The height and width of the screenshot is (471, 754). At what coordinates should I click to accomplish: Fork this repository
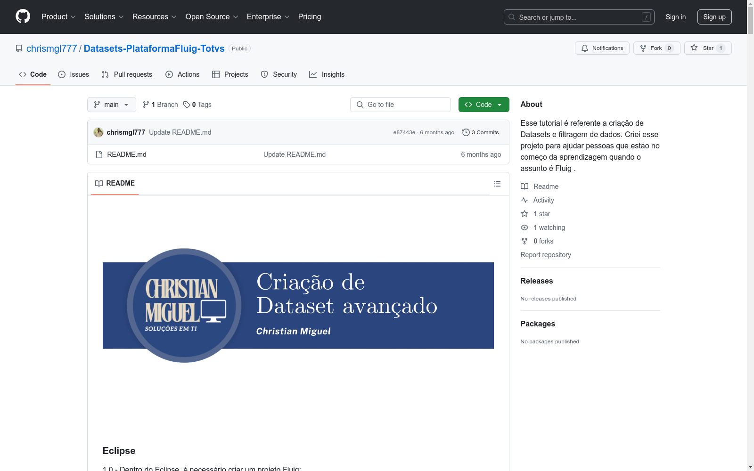click(x=657, y=48)
